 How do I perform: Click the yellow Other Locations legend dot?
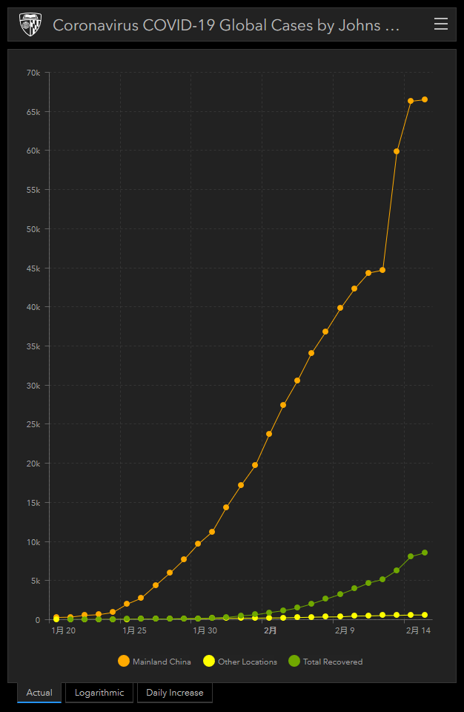(209, 661)
